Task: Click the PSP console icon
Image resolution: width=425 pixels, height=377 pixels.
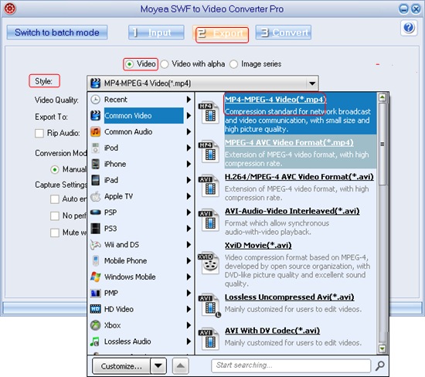Action: [95, 212]
